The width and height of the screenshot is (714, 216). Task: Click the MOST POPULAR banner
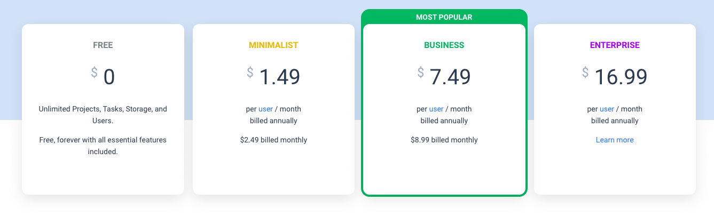pos(444,17)
